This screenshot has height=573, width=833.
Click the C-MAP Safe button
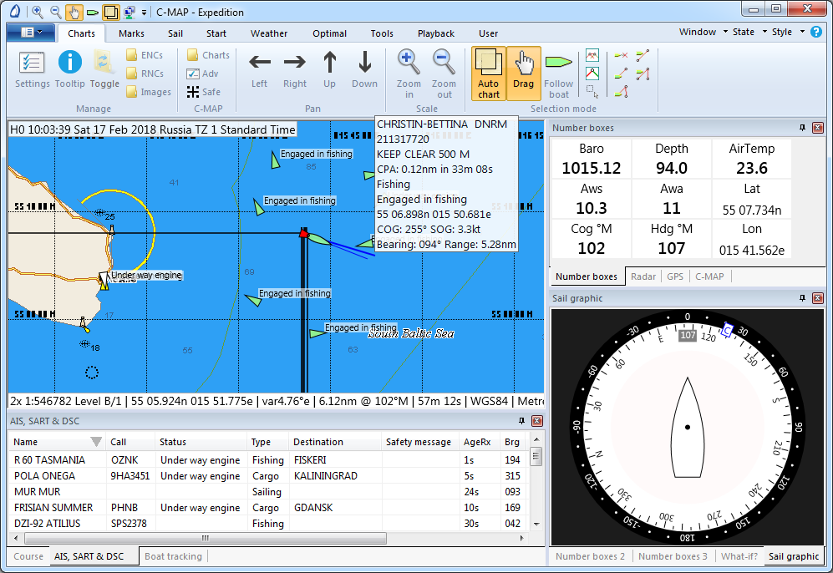(x=204, y=92)
